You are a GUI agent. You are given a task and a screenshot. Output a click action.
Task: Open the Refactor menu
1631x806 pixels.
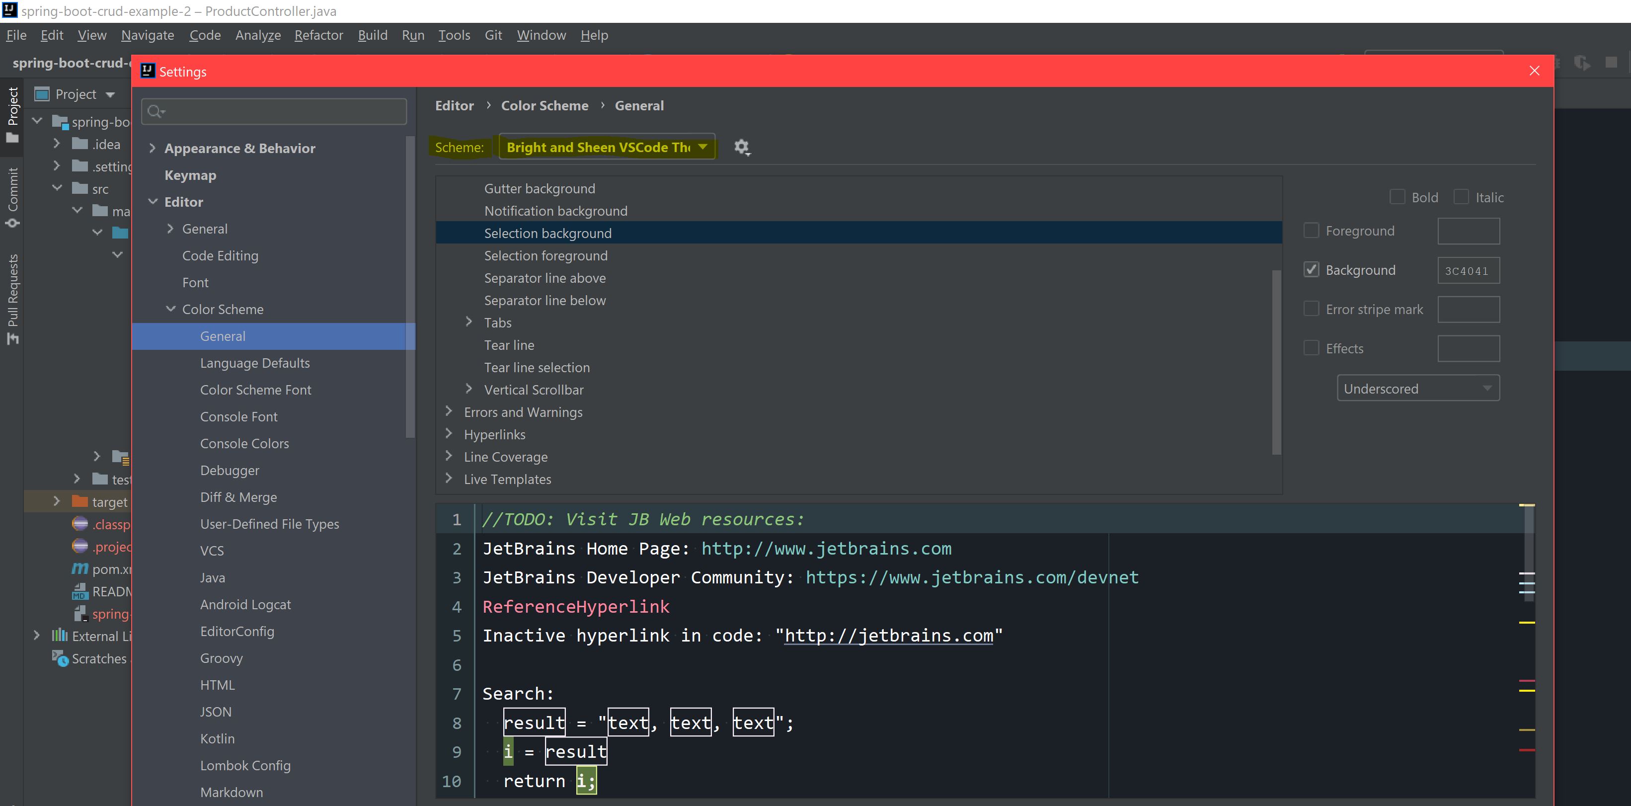click(318, 35)
